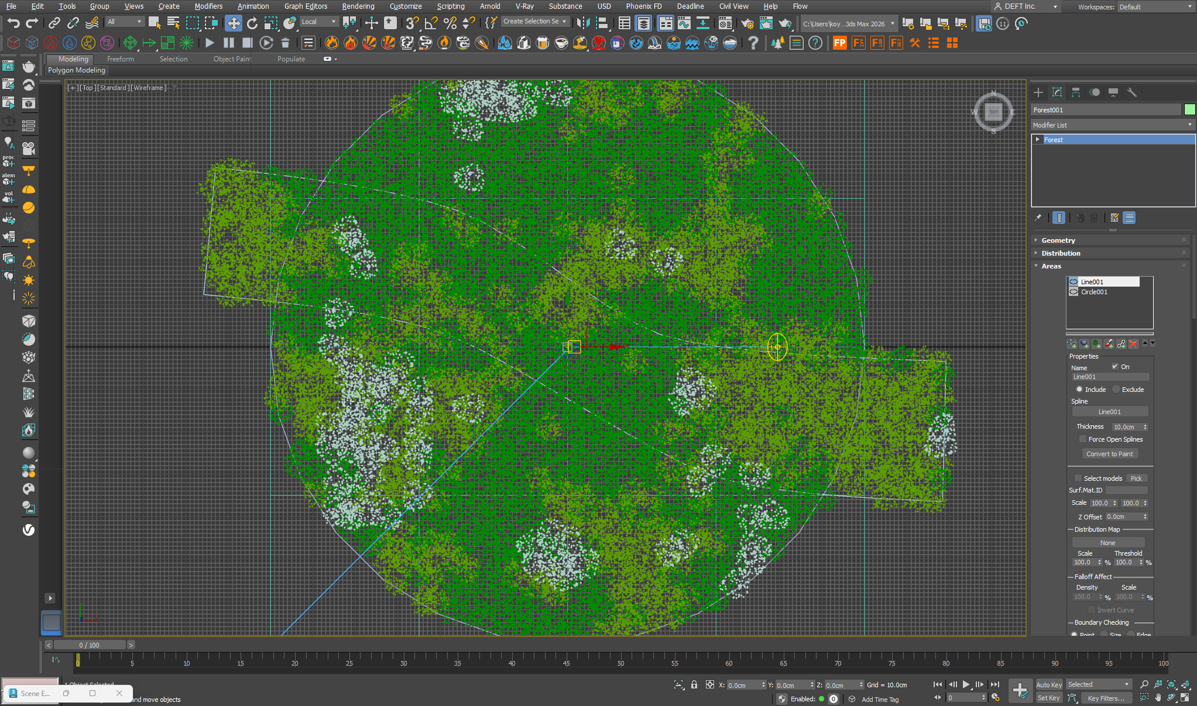Viewport: 1197px width, 706px height.
Task: Switch to the Freeform ribbon tab
Action: [x=121, y=59]
